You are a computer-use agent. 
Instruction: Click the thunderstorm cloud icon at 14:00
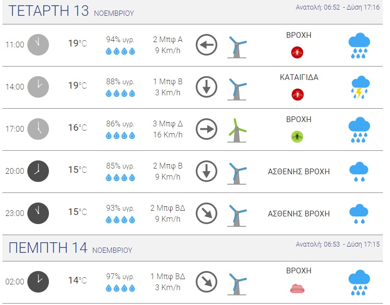point(359,87)
